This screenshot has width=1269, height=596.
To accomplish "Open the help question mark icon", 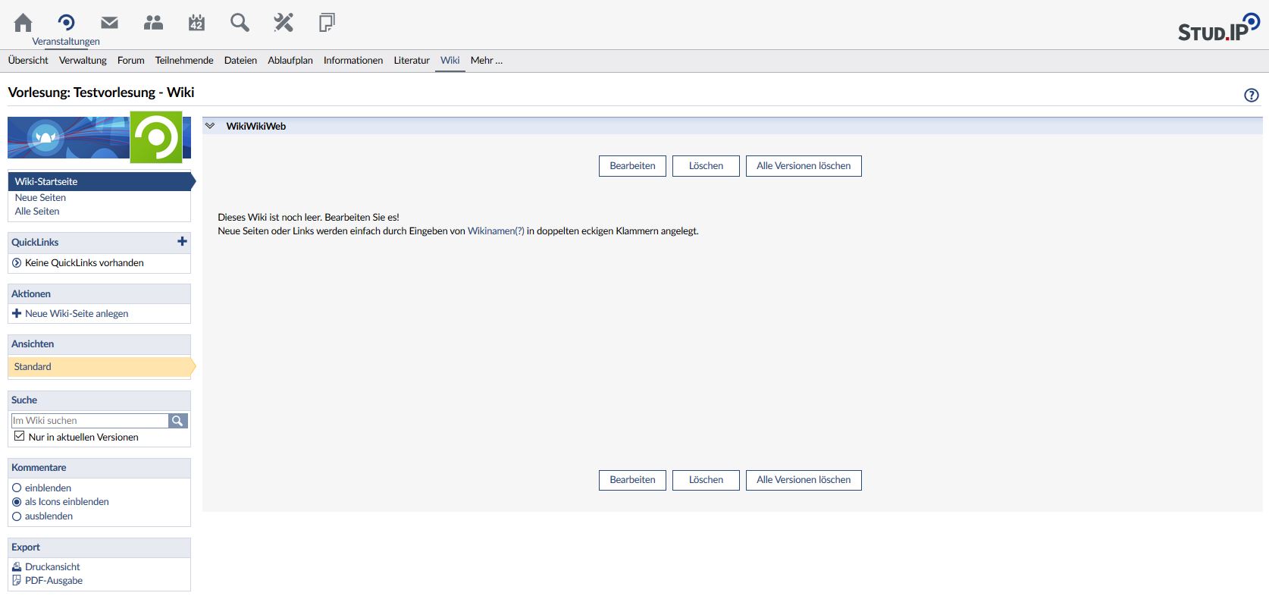I will point(1251,95).
